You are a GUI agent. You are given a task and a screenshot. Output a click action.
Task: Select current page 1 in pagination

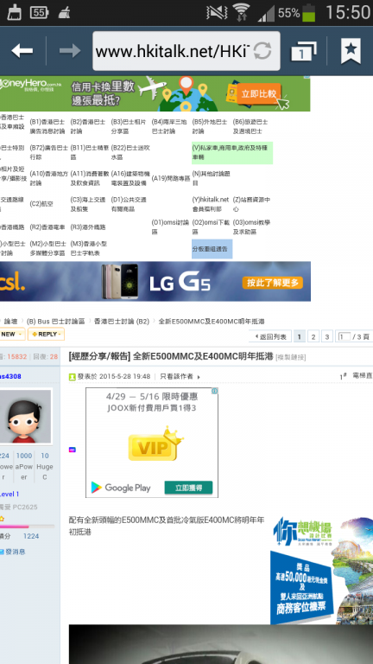click(299, 337)
